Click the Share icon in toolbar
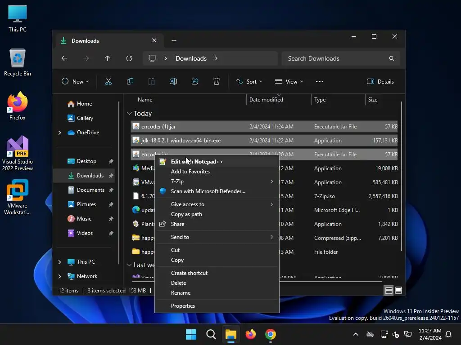Image resolution: width=461 pixels, height=345 pixels. 195,82
